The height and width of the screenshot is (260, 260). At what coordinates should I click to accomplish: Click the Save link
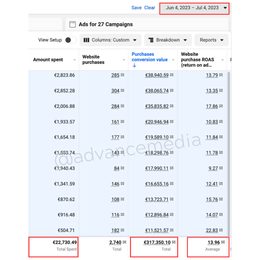point(136,8)
